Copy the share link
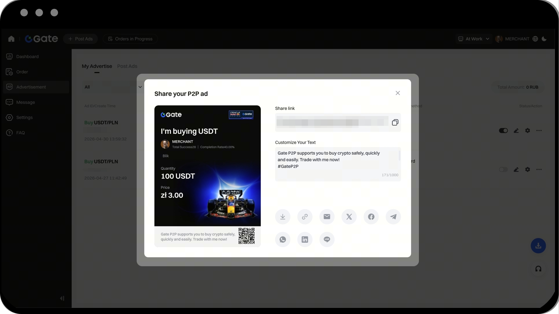Image resolution: width=559 pixels, height=314 pixels. tap(395, 123)
